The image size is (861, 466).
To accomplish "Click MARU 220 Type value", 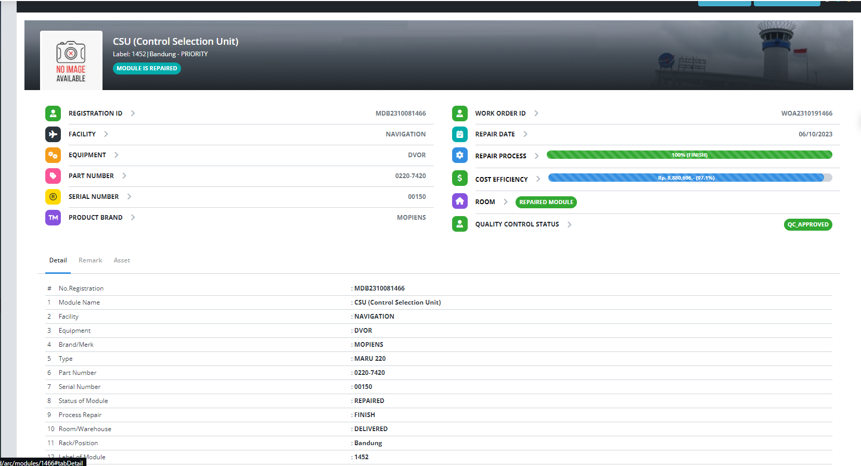I will point(370,359).
